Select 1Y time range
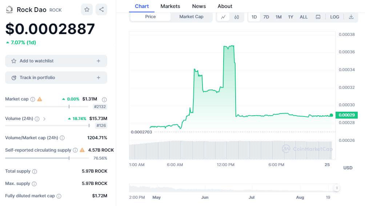Screen dimensions: 365x206 click(x=290, y=17)
